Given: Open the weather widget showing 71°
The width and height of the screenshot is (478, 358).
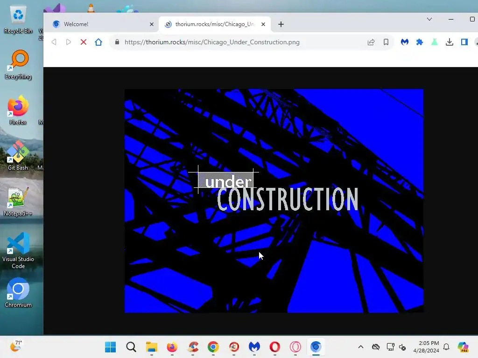Looking at the screenshot, I should click(x=16, y=346).
